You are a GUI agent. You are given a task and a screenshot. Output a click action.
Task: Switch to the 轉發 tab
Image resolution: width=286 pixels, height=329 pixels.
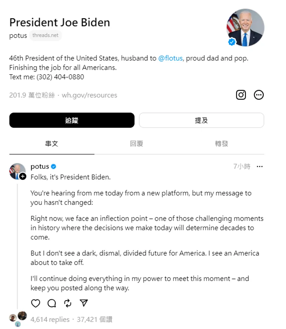coord(222,144)
